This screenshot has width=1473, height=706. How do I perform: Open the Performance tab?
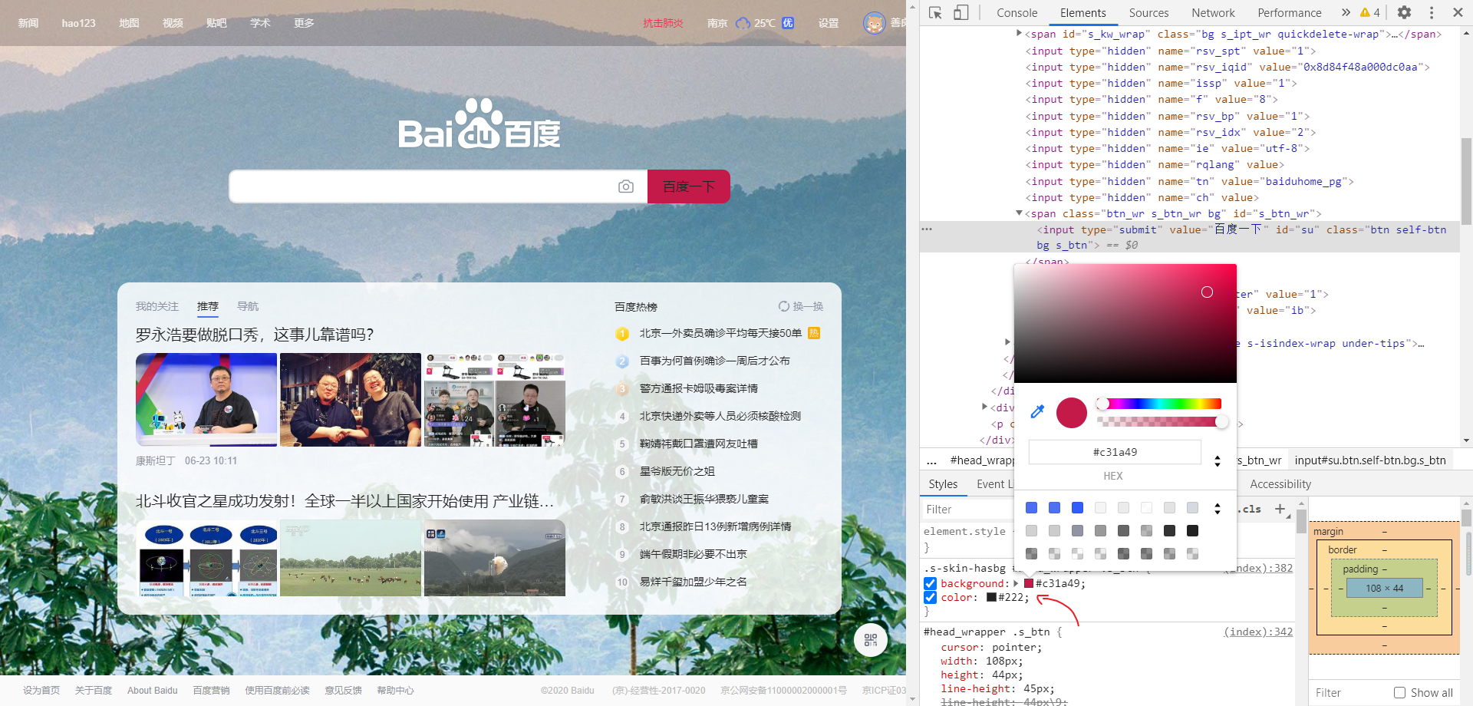[x=1289, y=12]
